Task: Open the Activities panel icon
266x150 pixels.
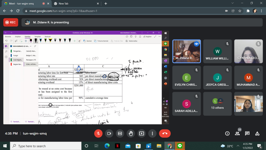Action: click(257, 133)
